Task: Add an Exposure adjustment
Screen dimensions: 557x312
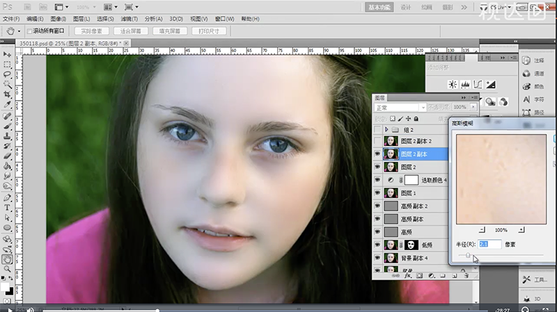Action: 491,84
